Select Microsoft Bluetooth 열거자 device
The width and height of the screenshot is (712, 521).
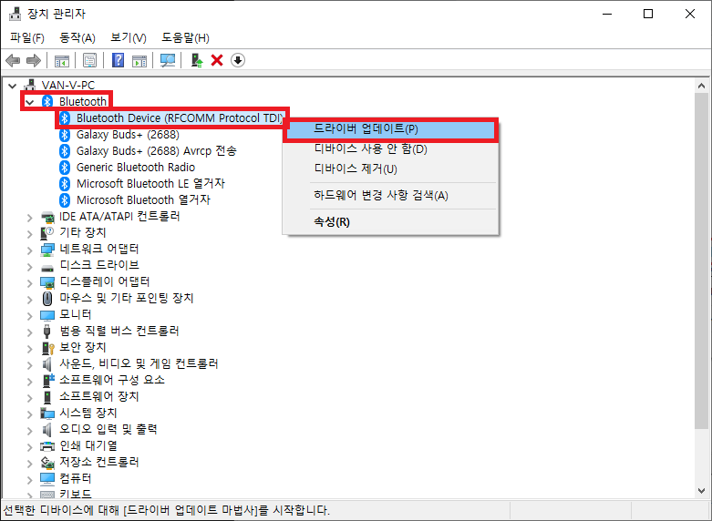click(x=143, y=199)
